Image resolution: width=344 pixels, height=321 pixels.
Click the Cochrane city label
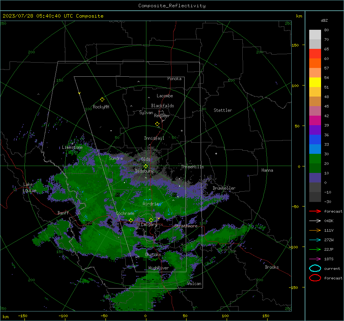pos(125,213)
